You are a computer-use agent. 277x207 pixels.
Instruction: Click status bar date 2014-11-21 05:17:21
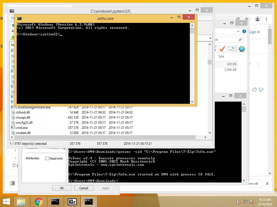click(138, 144)
